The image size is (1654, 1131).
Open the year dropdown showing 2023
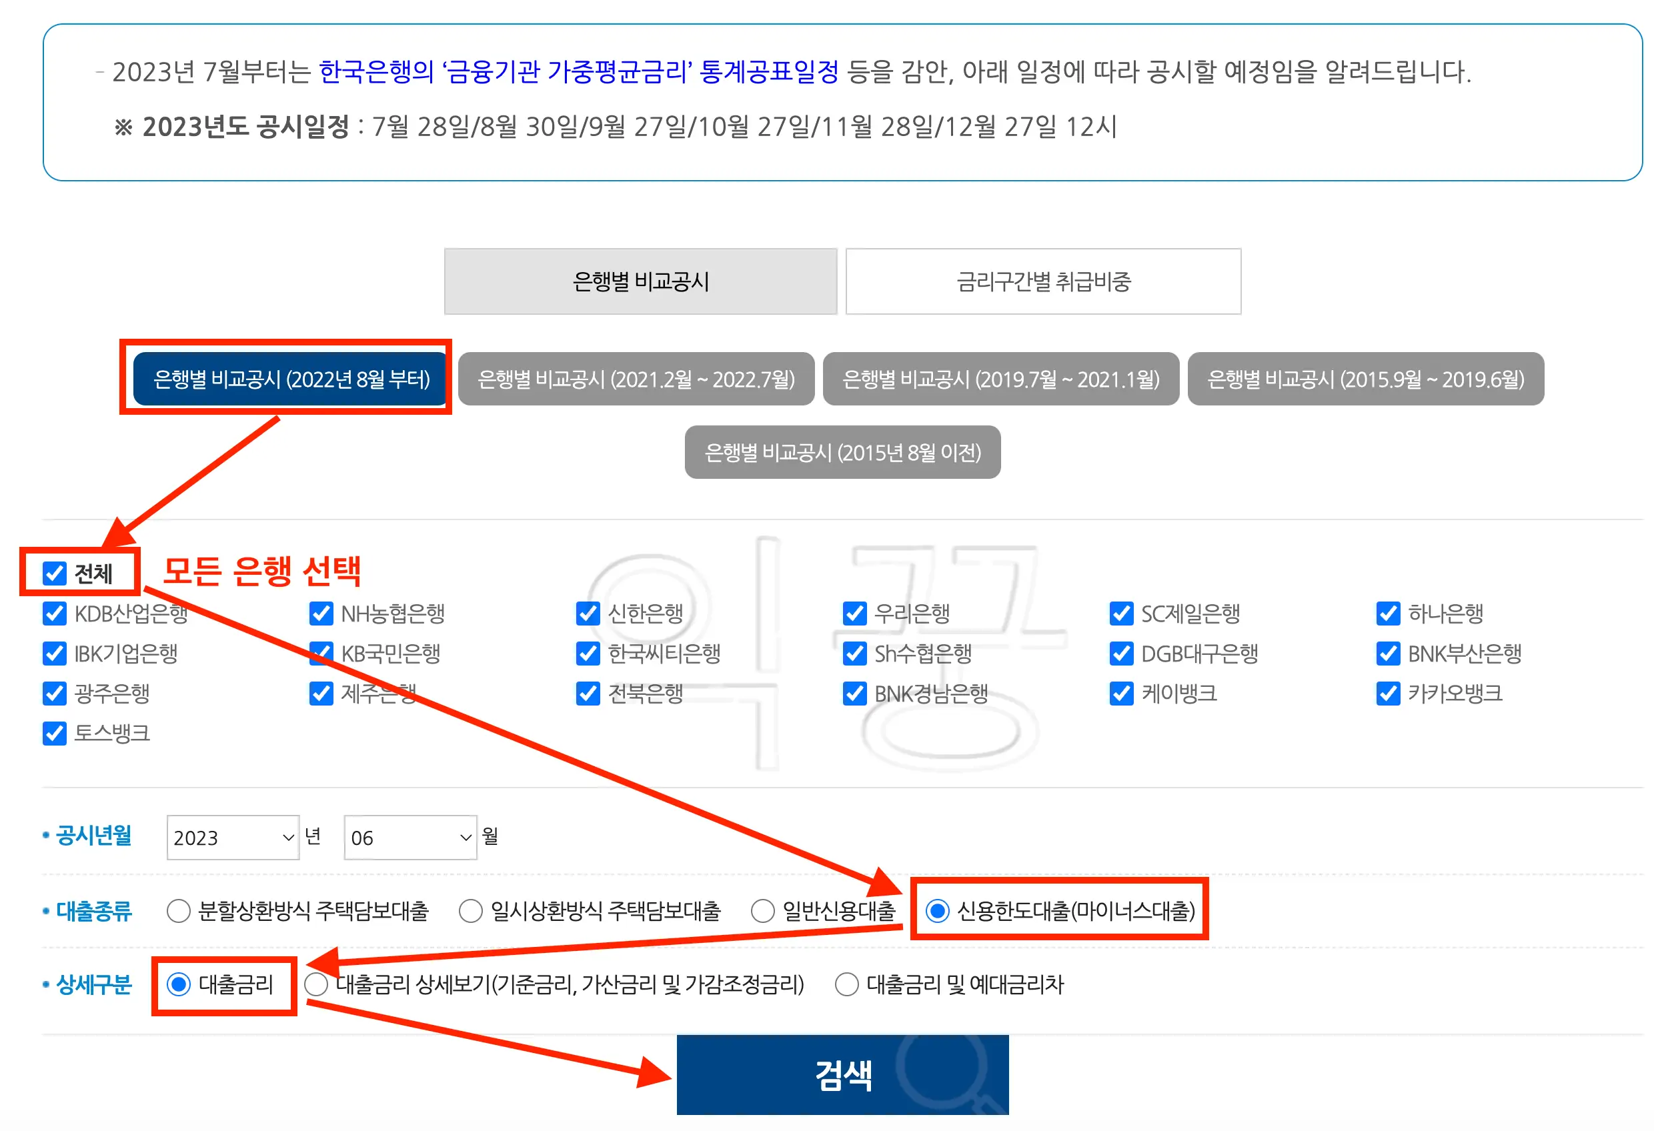point(232,838)
